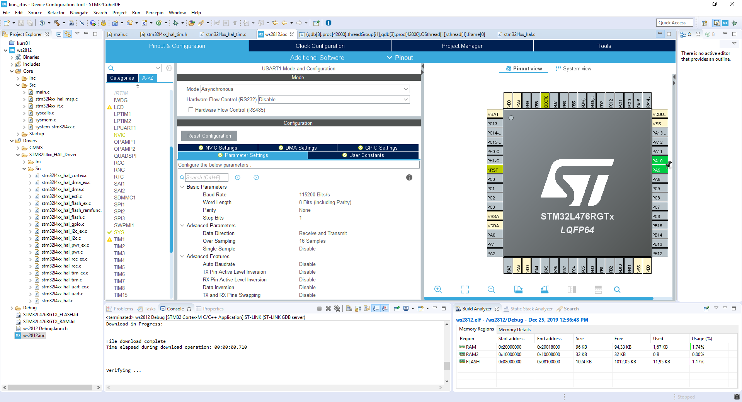This screenshot has width=742, height=402.
Task: Remove launch from console
Action: coord(328,308)
